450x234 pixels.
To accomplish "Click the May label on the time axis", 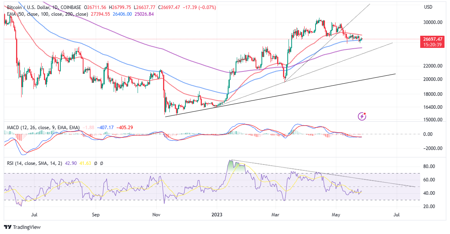I will click(336, 215).
